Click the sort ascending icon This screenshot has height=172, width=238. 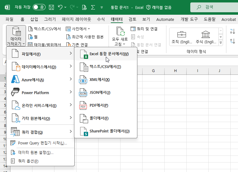pos(232,31)
